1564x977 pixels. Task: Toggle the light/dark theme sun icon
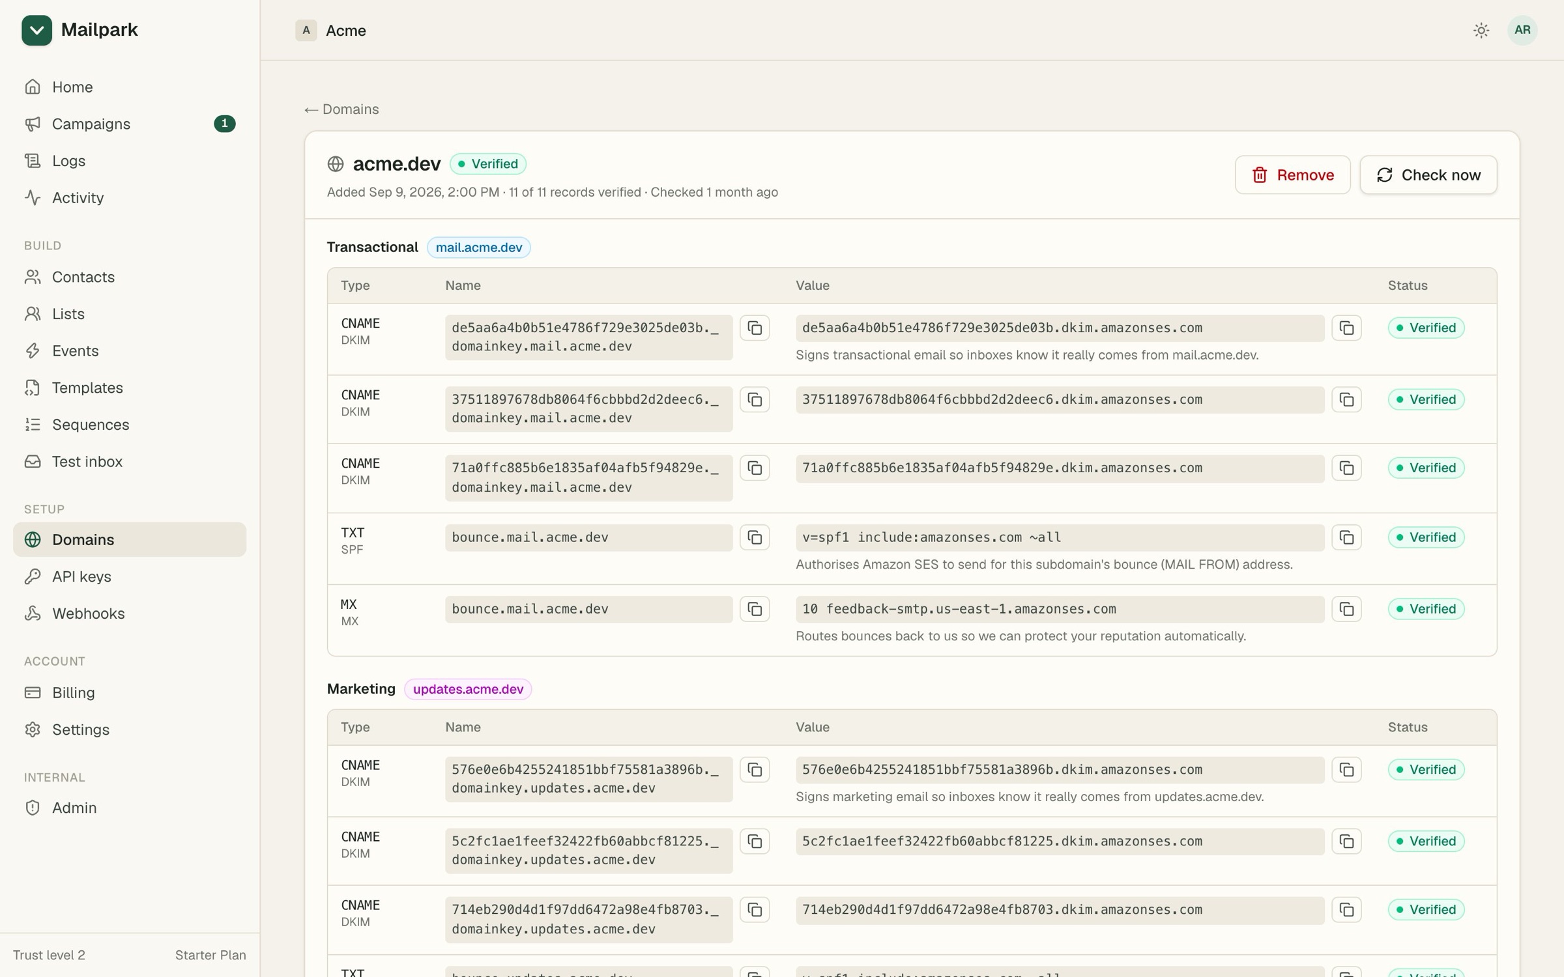1481,30
